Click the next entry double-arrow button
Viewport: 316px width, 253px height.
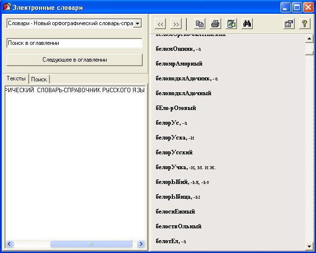pos(176,24)
